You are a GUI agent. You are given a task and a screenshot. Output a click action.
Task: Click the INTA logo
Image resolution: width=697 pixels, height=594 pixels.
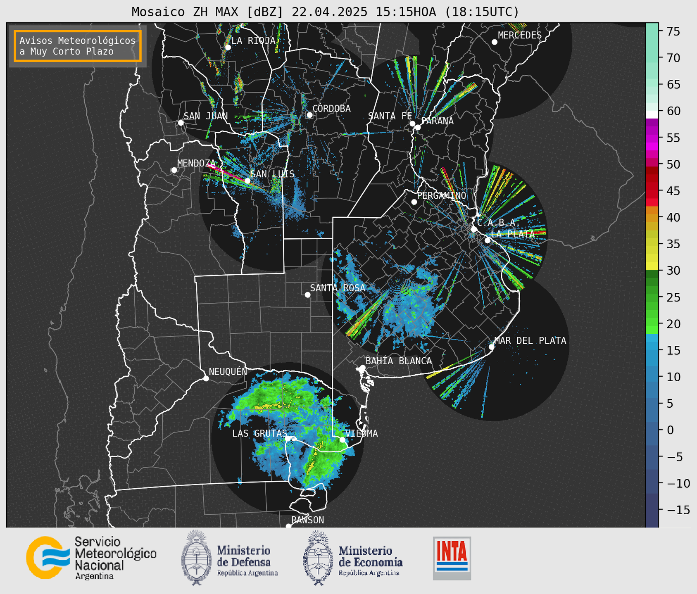click(x=452, y=558)
